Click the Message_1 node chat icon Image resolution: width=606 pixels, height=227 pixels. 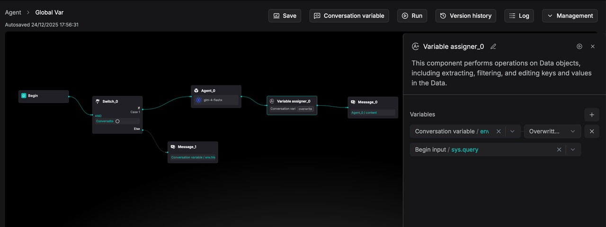pyautogui.click(x=173, y=147)
